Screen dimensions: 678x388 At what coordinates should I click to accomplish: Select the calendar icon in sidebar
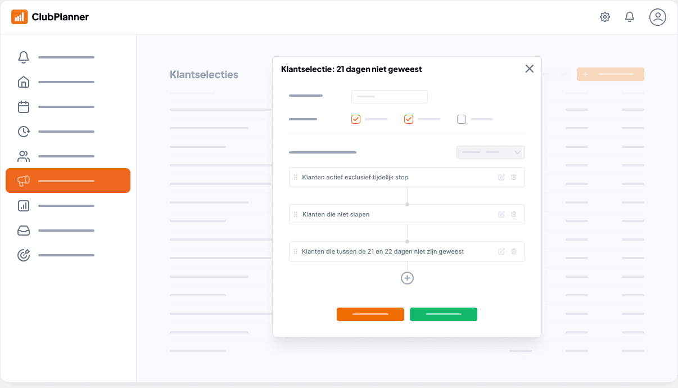click(24, 107)
